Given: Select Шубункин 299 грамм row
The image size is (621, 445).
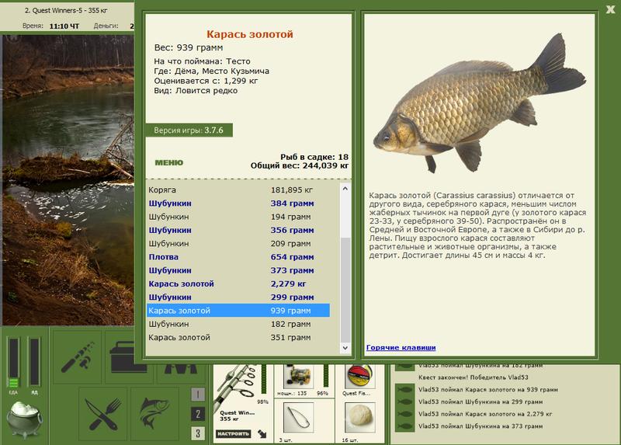Looking at the screenshot, I should (x=238, y=297).
